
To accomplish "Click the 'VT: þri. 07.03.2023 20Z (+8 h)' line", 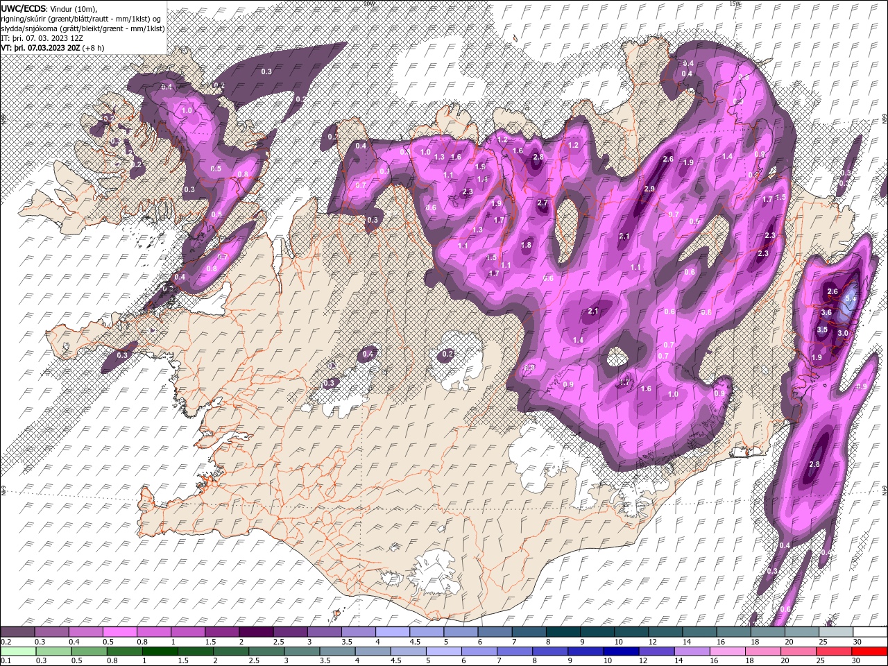I will [53, 47].
